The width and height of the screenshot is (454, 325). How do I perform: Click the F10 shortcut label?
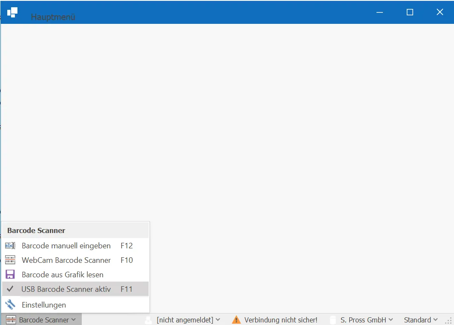pos(126,260)
